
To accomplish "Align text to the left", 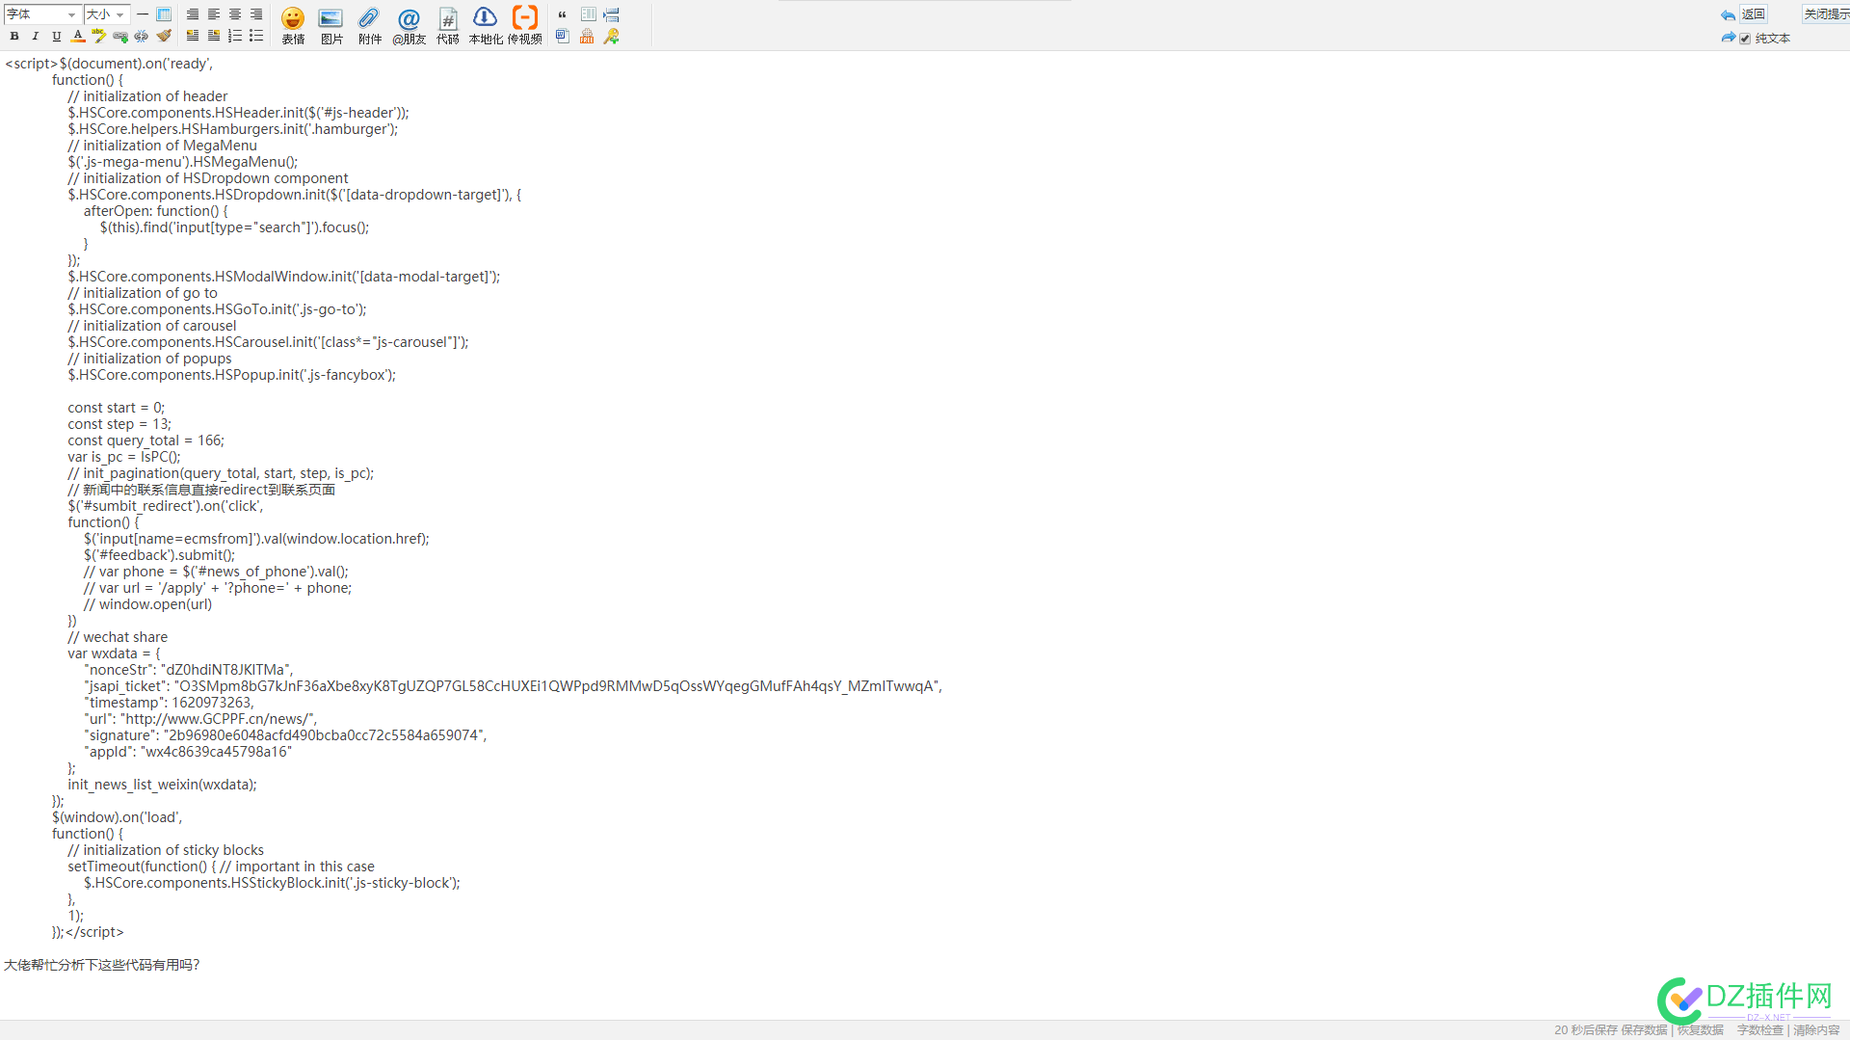I will tap(214, 14).
